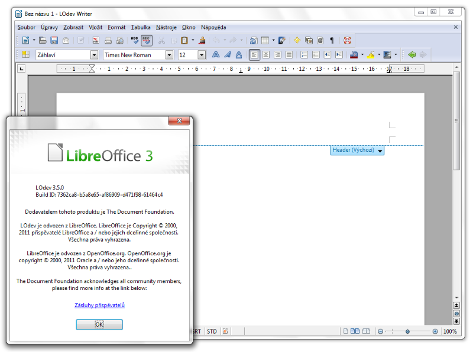The height and width of the screenshot is (352, 473).
Task: Click Decrease Indent icon
Action: 328,54
